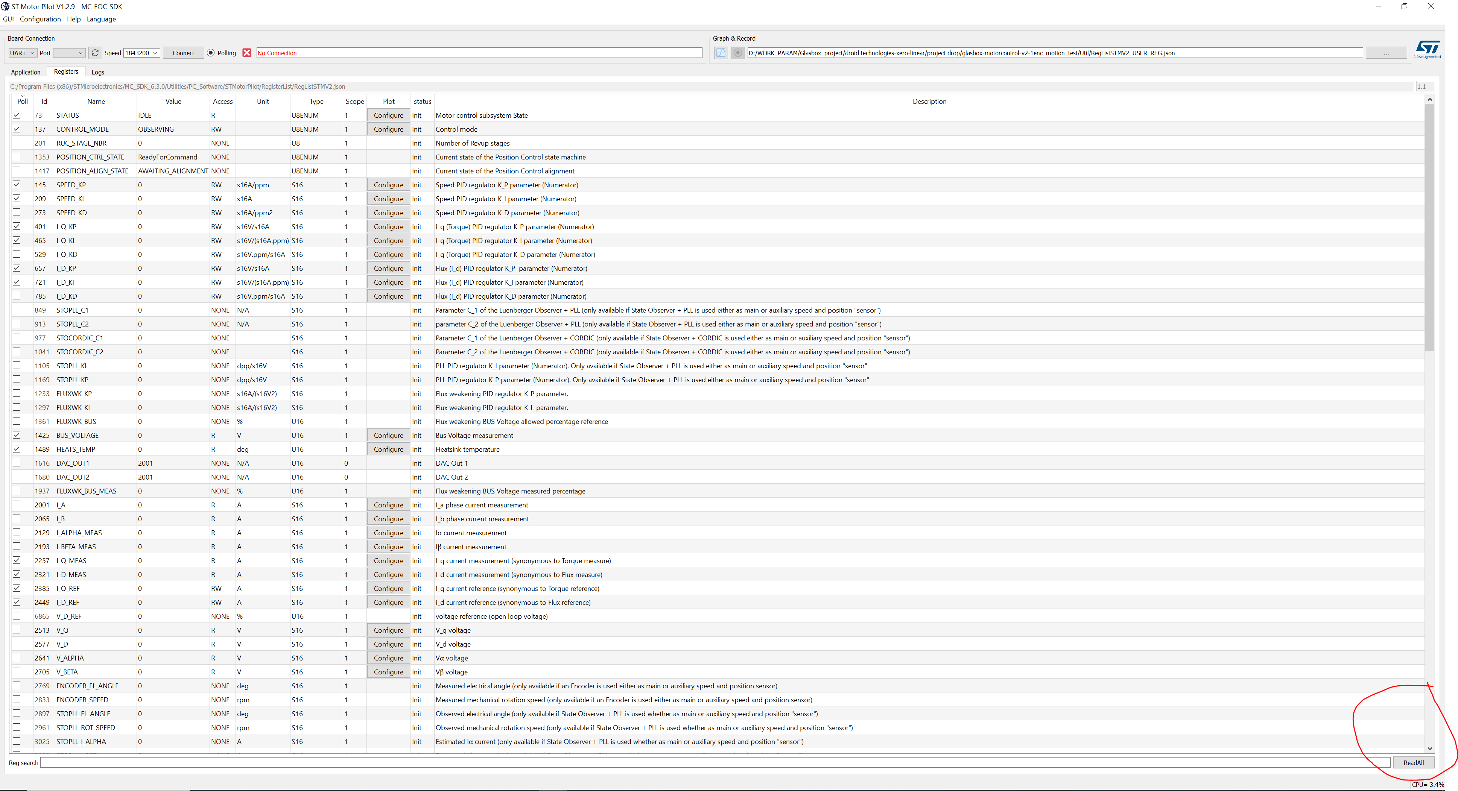Click the red No Connection error icon
1458x791 pixels.
point(247,53)
